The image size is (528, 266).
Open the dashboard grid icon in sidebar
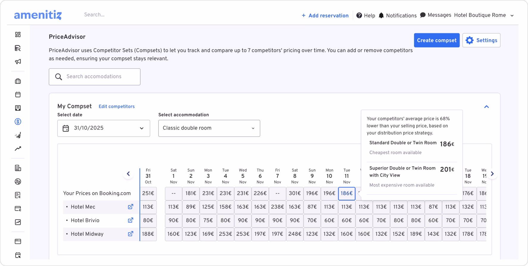18,34
